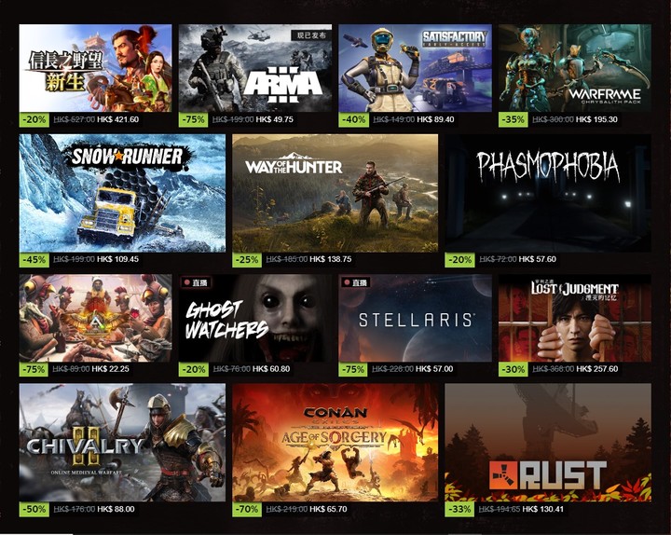The height and width of the screenshot is (535, 671).
Task: Click the -75% discount tag under Arma III
Action: 194,119
